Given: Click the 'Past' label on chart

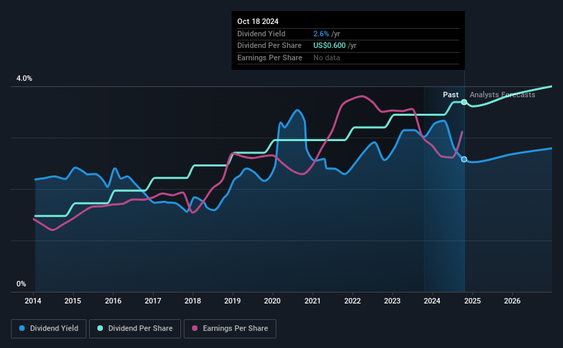Looking at the screenshot, I should click(451, 95).
